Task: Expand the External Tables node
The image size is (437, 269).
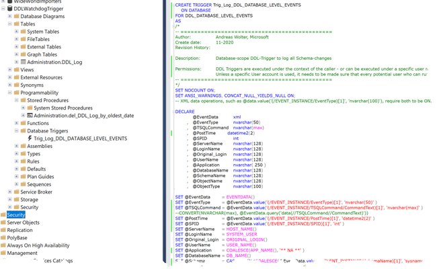Action: click(x=16, y=46)
